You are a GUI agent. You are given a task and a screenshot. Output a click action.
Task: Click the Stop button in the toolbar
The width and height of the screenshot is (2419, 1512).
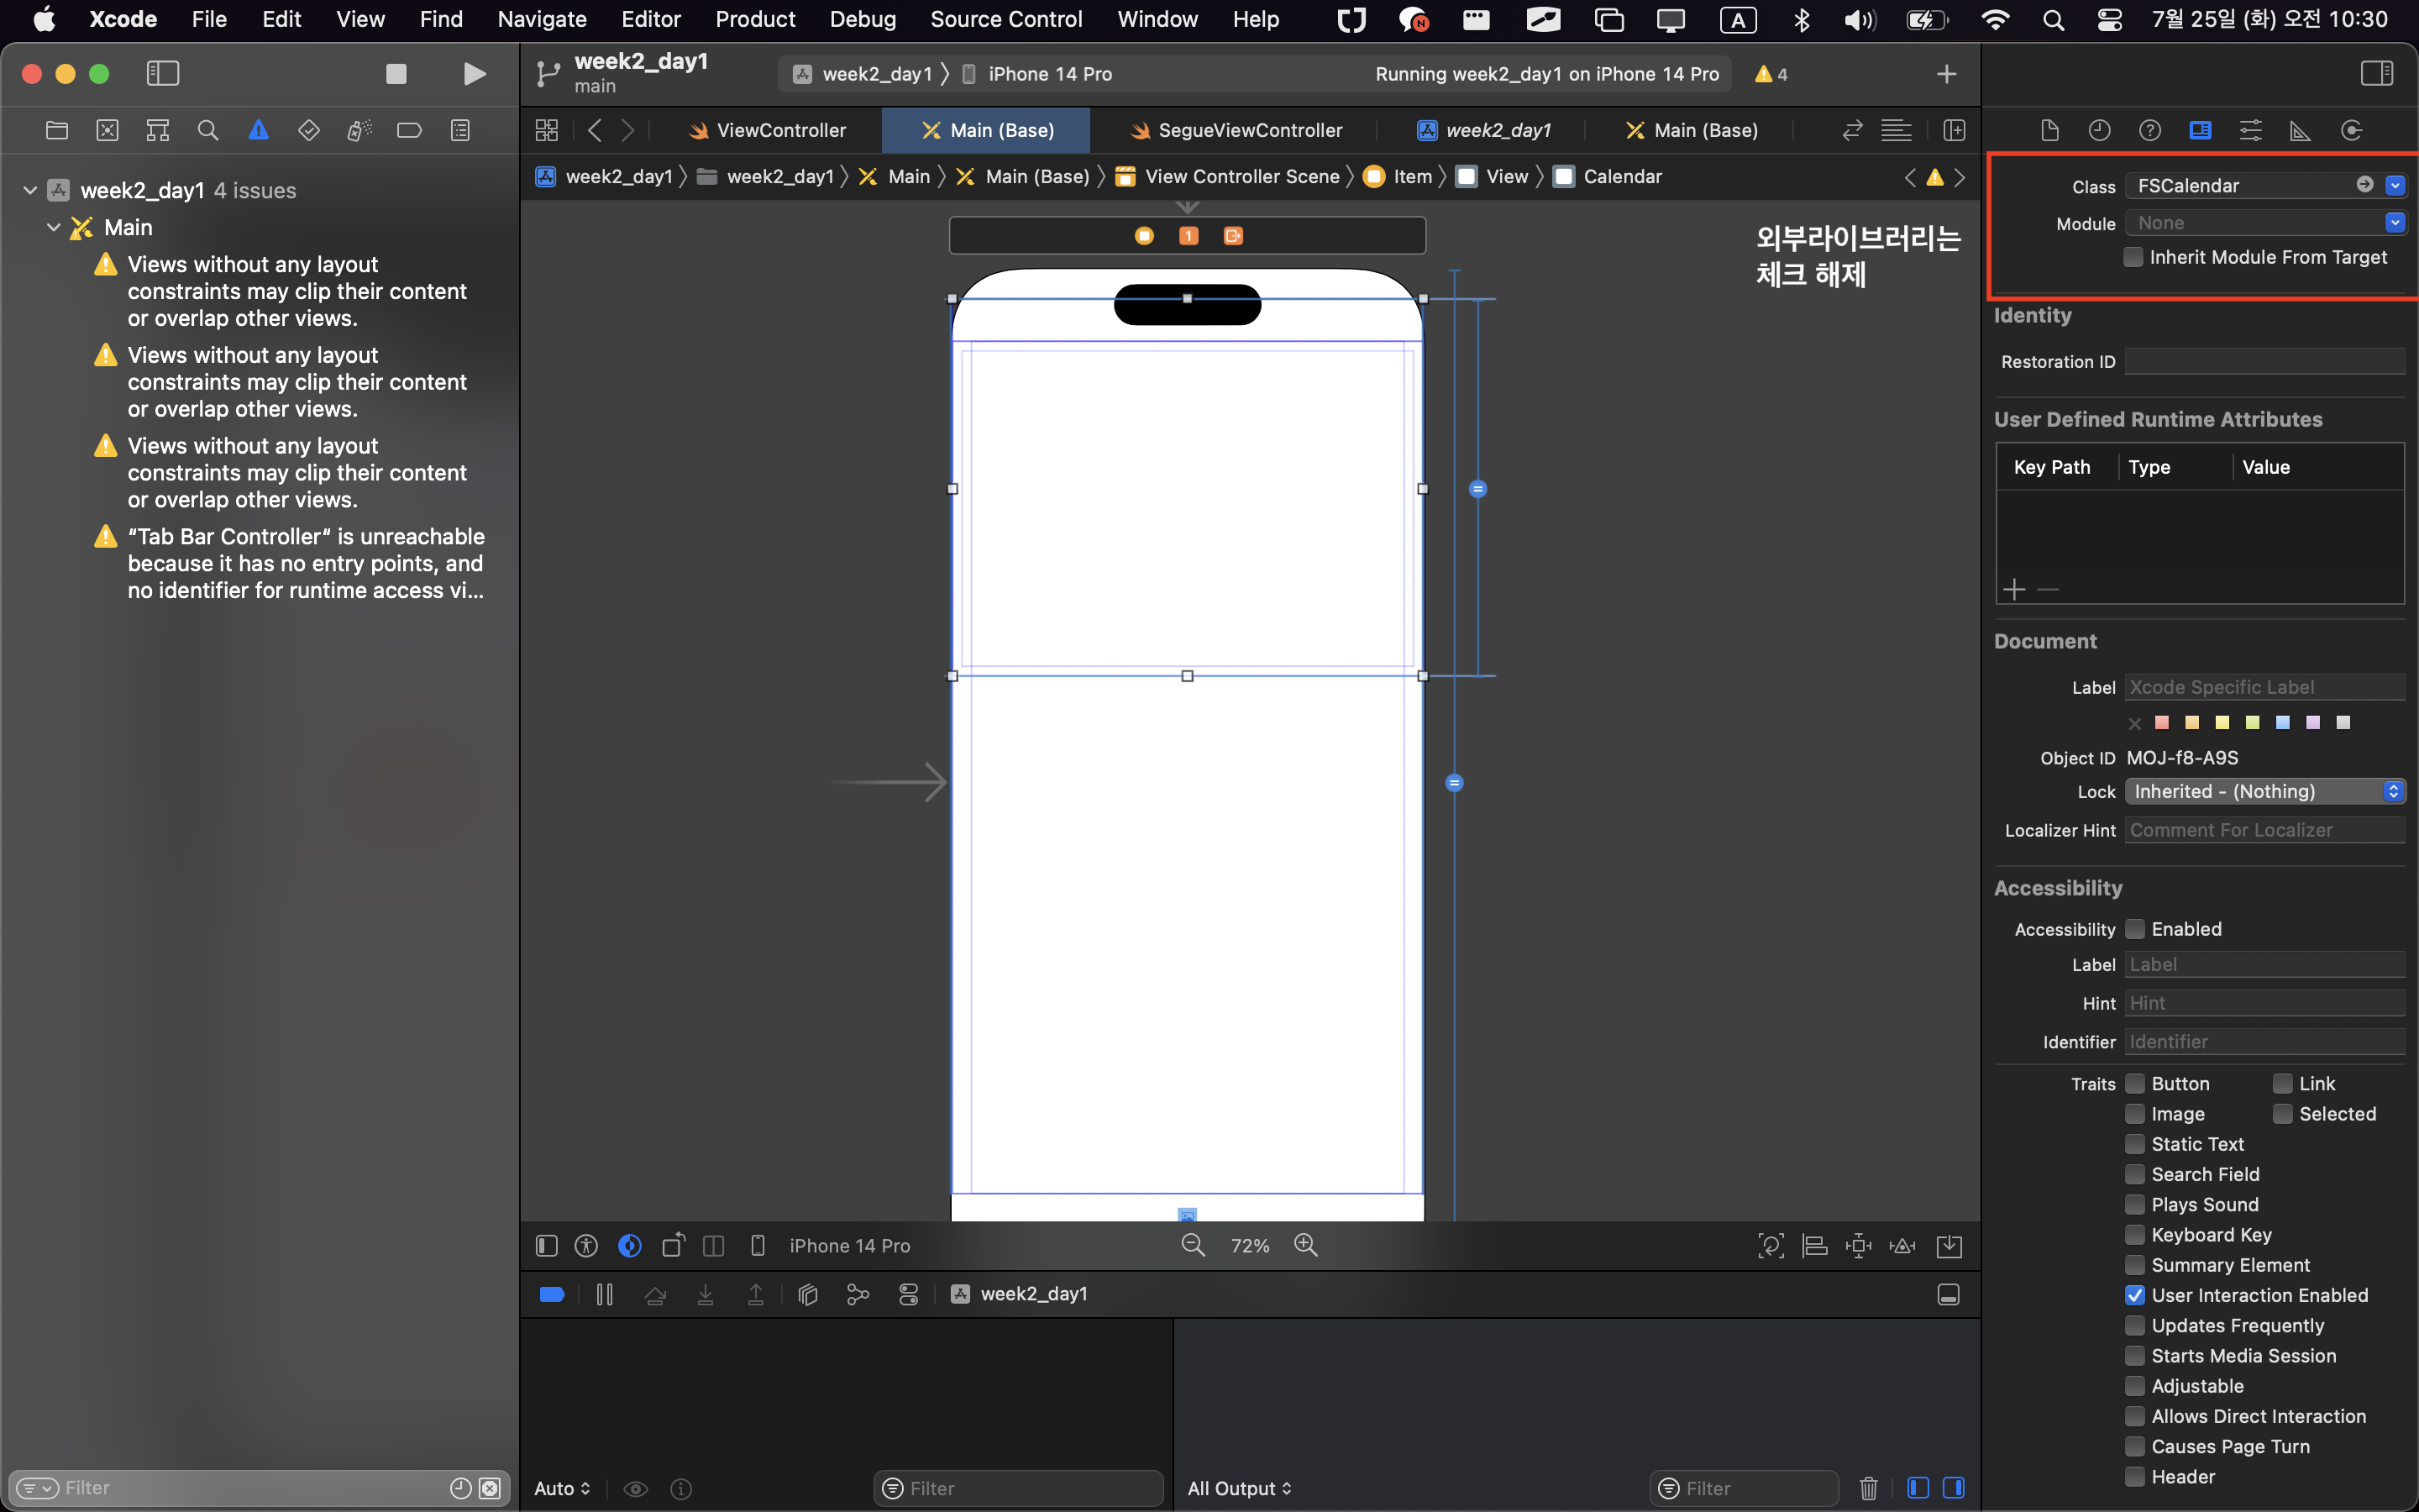(396, 74)
